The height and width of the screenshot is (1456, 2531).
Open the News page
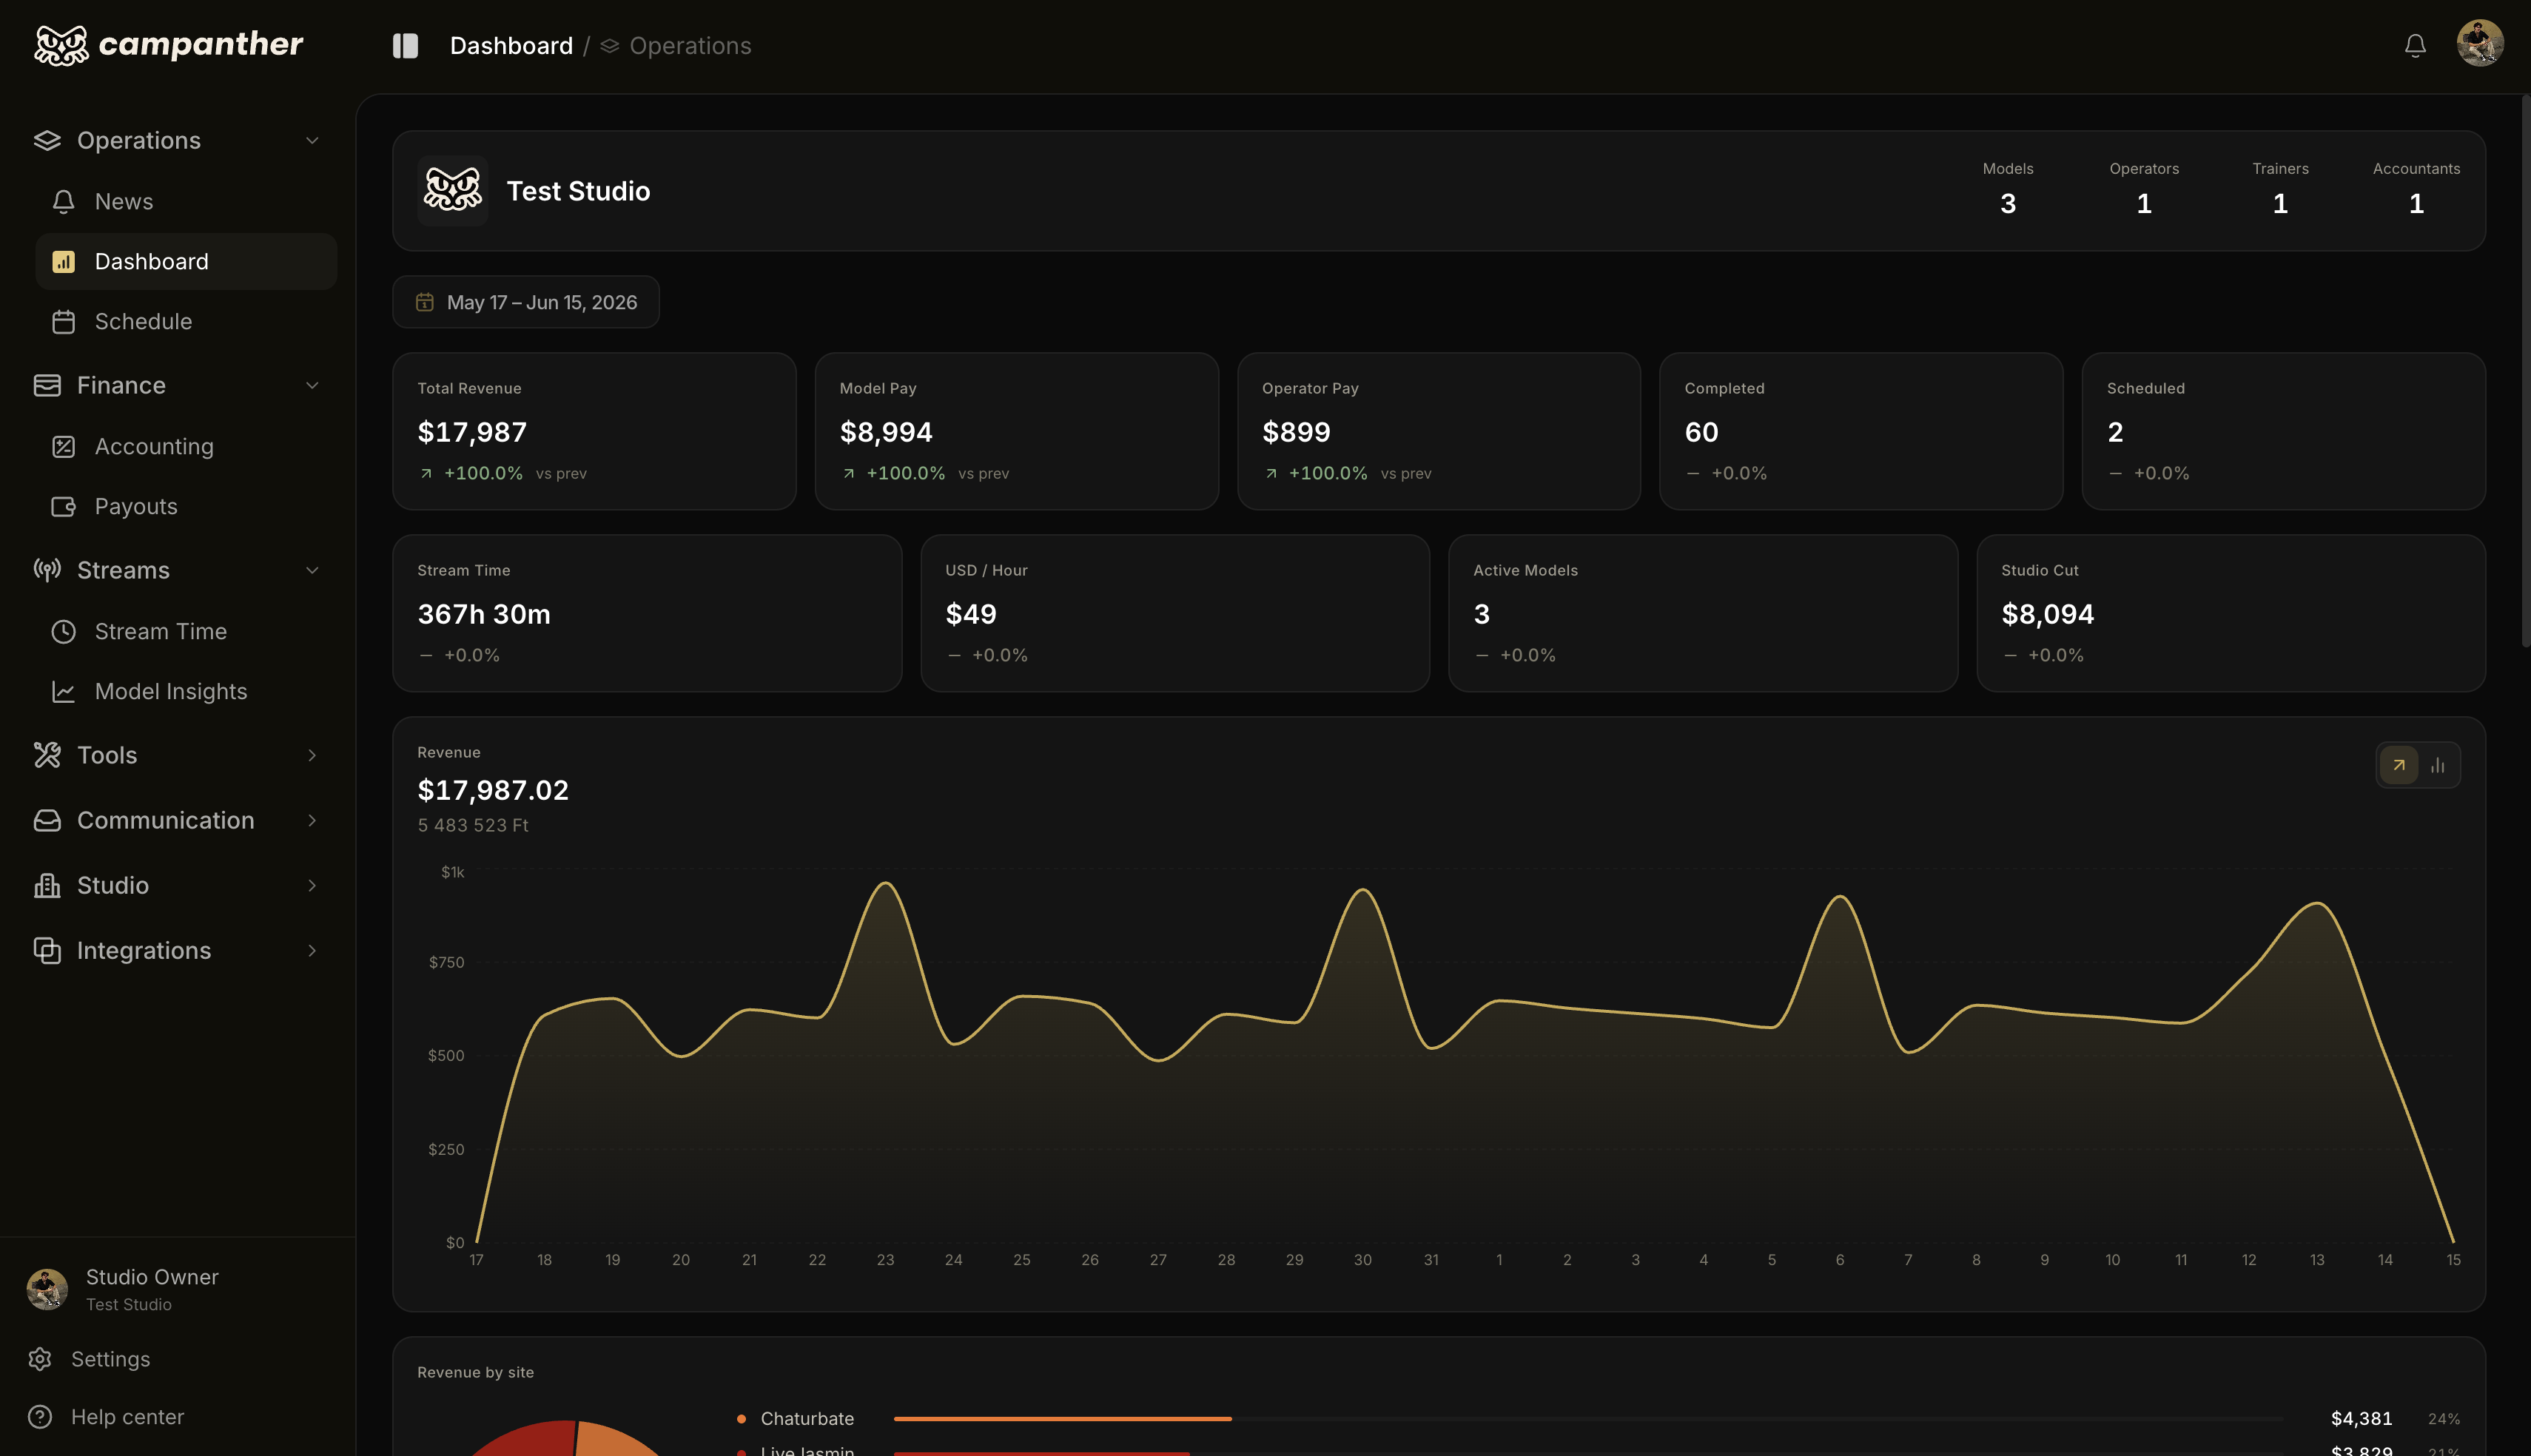pos(186,202)
